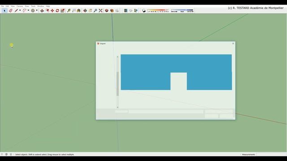The height and width of the screenshot is (161, 287).
Task: Choose the Zoom magnifier tool
Action: click(96, 11)
